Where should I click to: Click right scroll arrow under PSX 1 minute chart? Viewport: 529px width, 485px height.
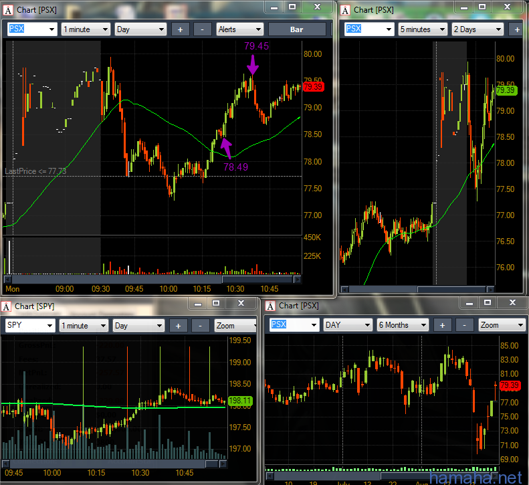[298, 279]
